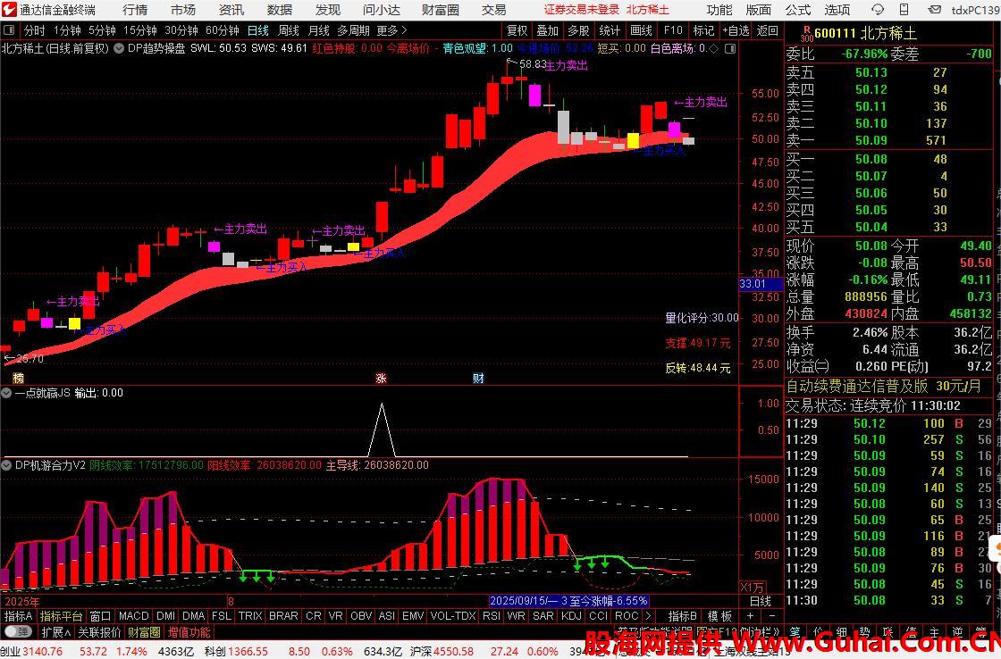This screenshot has width=1001, height=659.
Task: Click the 榜 marker on chart bottom
Action: (x=18, y=379)
